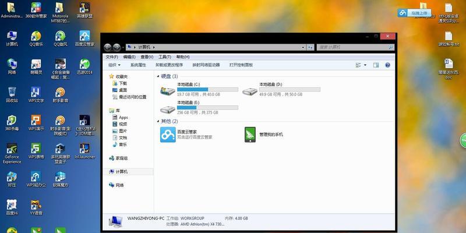The image size is (466, 233).
Task: Open local disk D: drive
Action: click(x=281, y=89)
